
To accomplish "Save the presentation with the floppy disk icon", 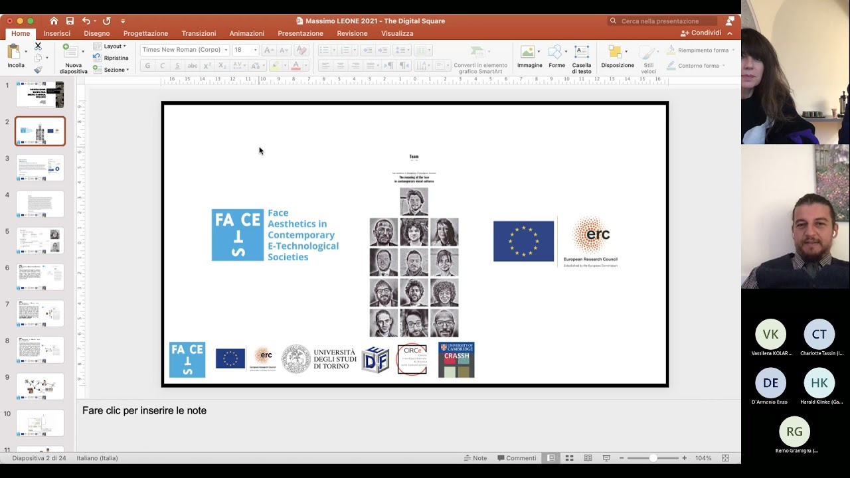I will (x=70, y=21).
